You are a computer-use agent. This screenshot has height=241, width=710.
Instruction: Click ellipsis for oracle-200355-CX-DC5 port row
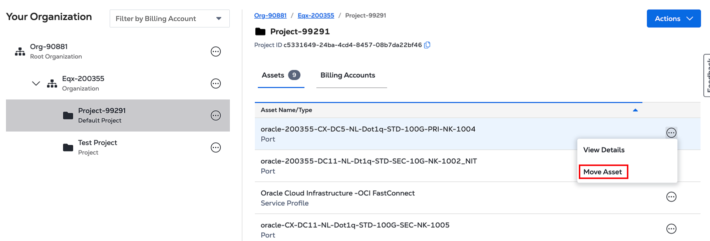coord(671,133)
